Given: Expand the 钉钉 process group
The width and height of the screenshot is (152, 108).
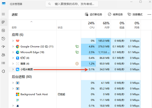Looking at the screenshot, I should (13, 58).
